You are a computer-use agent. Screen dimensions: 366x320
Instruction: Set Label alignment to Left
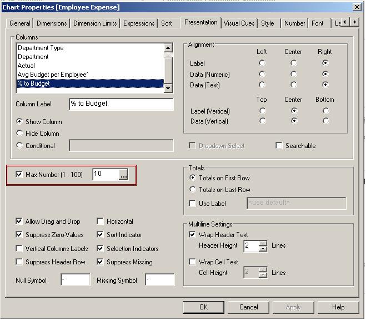click(262, 63)
